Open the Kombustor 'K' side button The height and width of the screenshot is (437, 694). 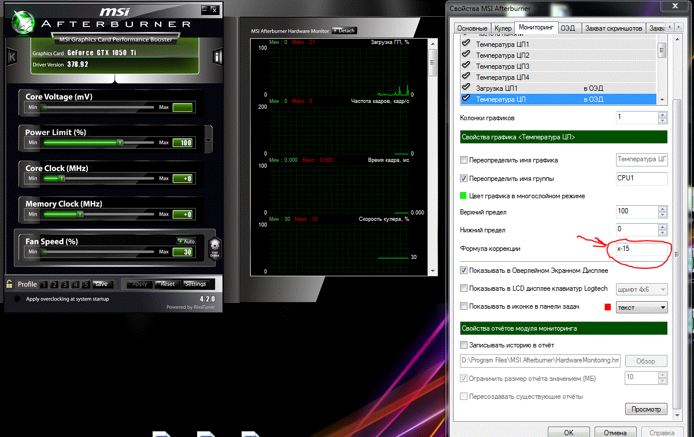click(12, 57)
